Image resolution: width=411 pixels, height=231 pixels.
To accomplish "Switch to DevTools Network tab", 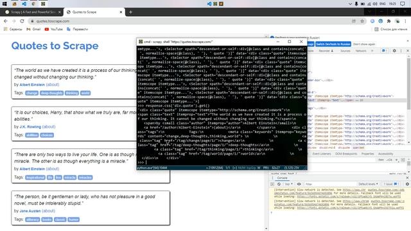I will (x=361, y=51).
